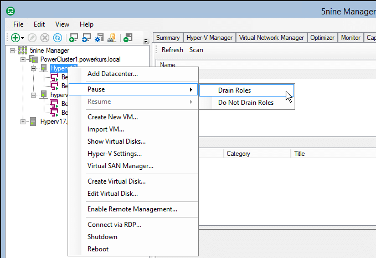Click the create new VM monitor-plus icon
The height and width of the screenshot is (258, 376).
click(74, 38)
